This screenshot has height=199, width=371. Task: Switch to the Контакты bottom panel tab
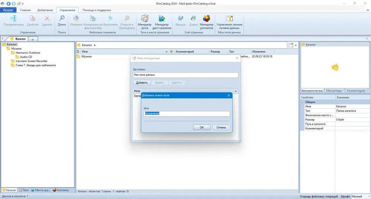[x=61, y=190]
